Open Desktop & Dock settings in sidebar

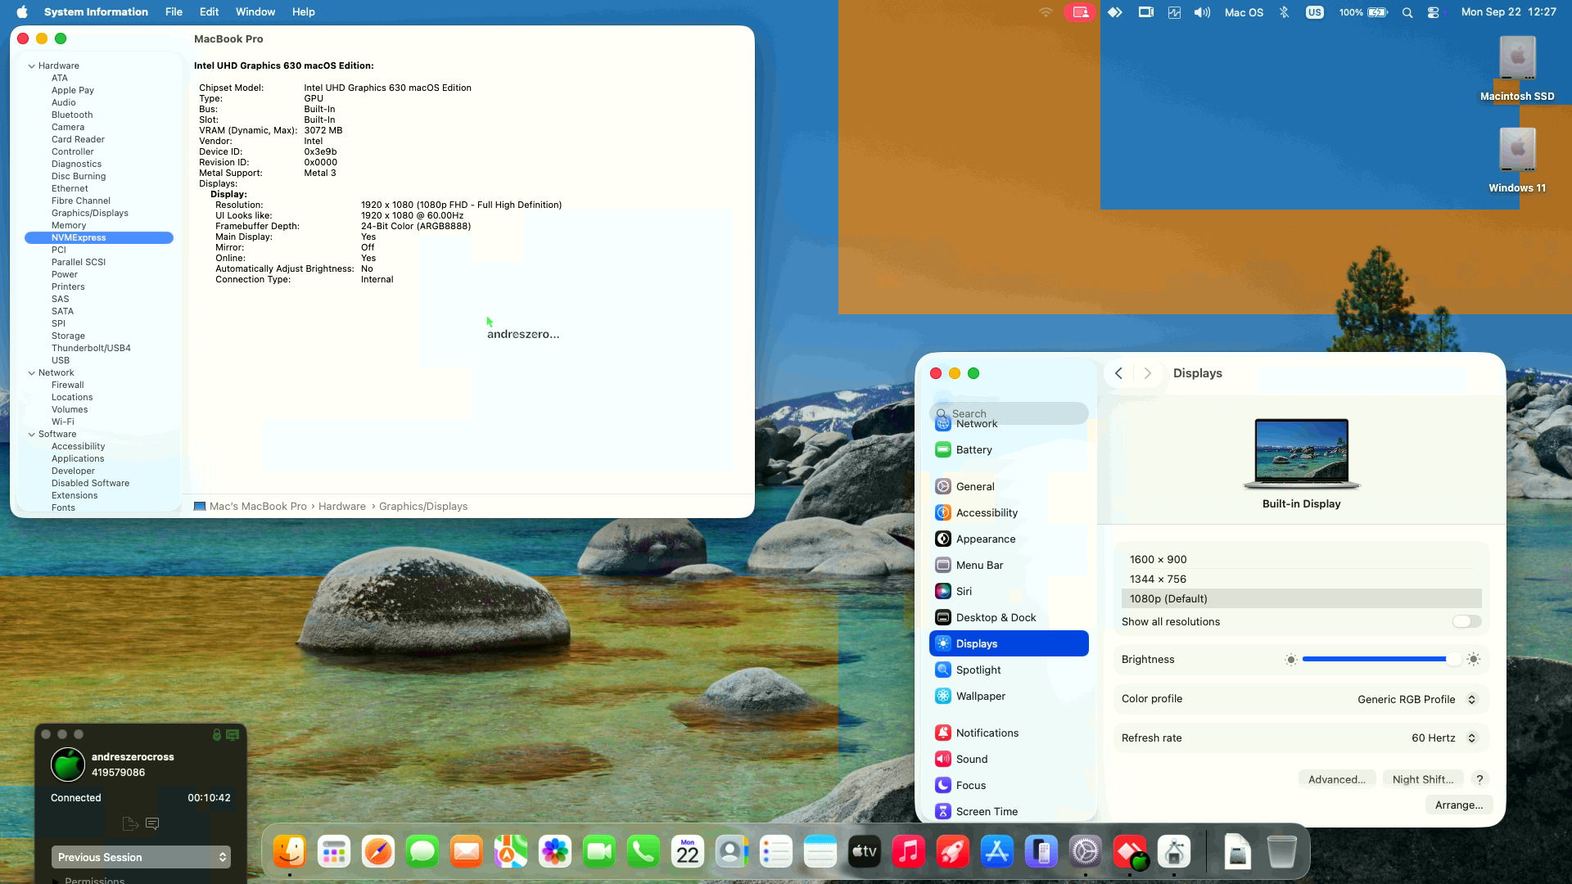pos(1009,618)
